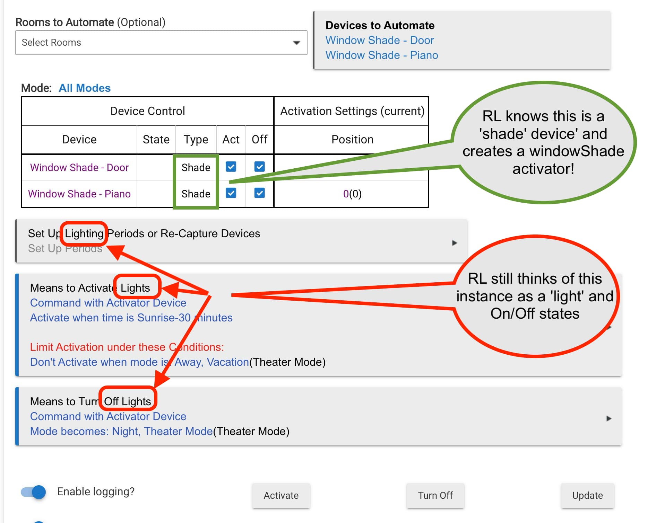Open the Select Rooms dropdown
This screenshot has width=656, height=523.
[x=161, y=43]
